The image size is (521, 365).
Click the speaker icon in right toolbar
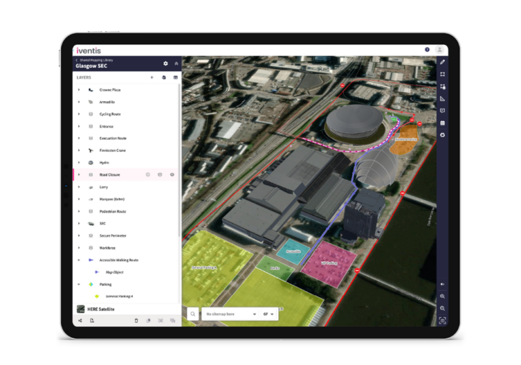(442, 284)
